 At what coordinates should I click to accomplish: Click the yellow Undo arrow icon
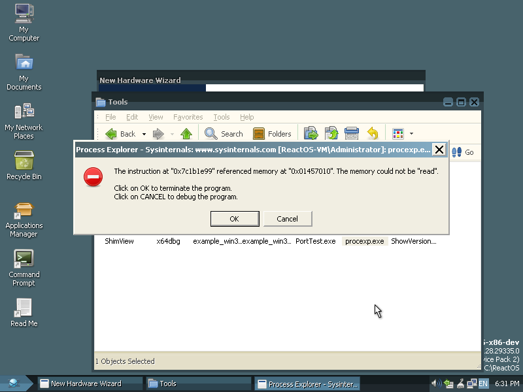(373, 133)
